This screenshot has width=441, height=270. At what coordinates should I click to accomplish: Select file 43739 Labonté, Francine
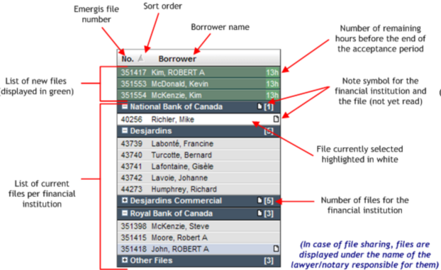pyautogui.click(x=199, y=143)
